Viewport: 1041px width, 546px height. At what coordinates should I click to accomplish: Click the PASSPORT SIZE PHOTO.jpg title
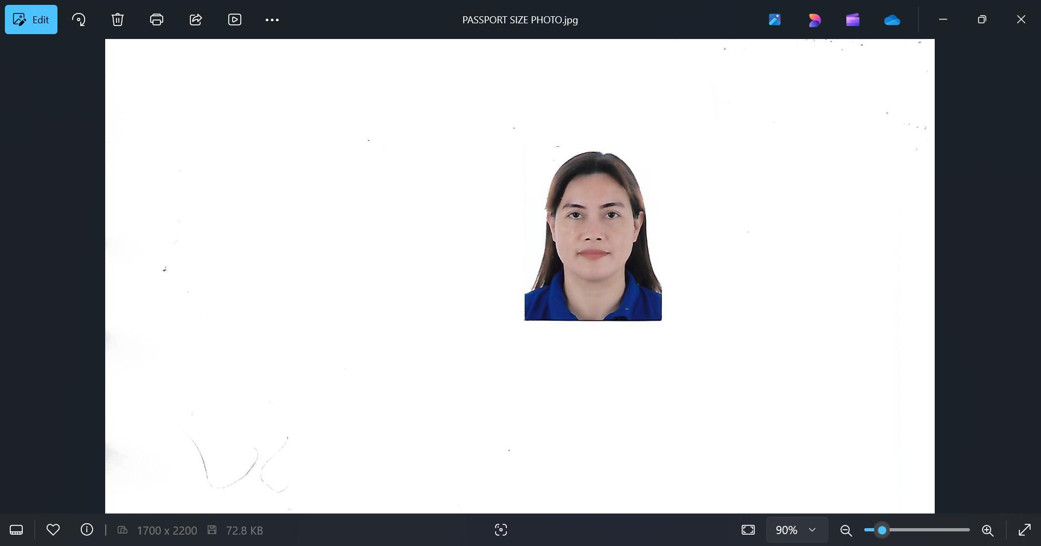(520, 20)
